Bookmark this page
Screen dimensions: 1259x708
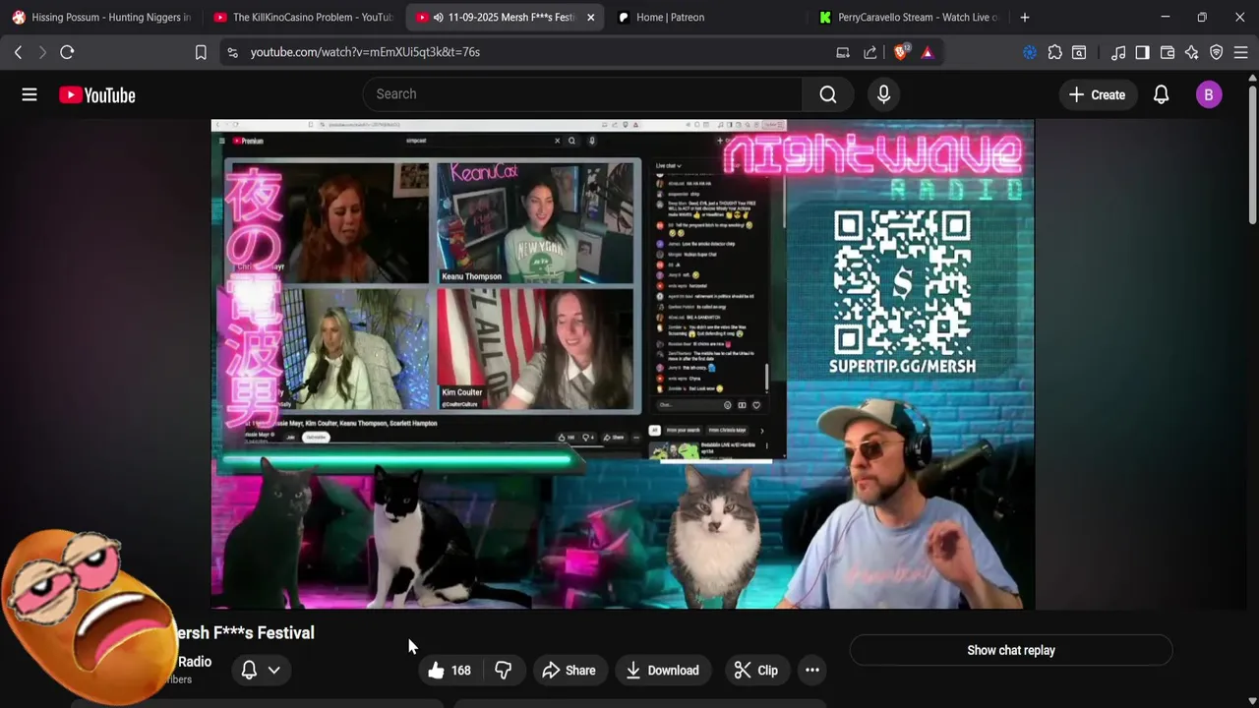pos(201,52)
